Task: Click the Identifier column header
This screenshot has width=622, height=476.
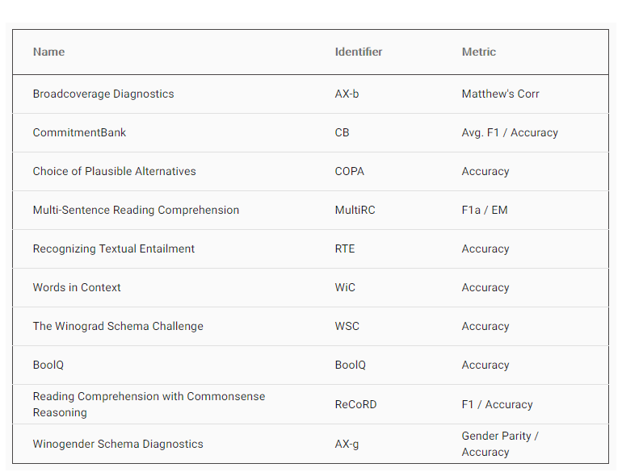Action: pos(358,52)
